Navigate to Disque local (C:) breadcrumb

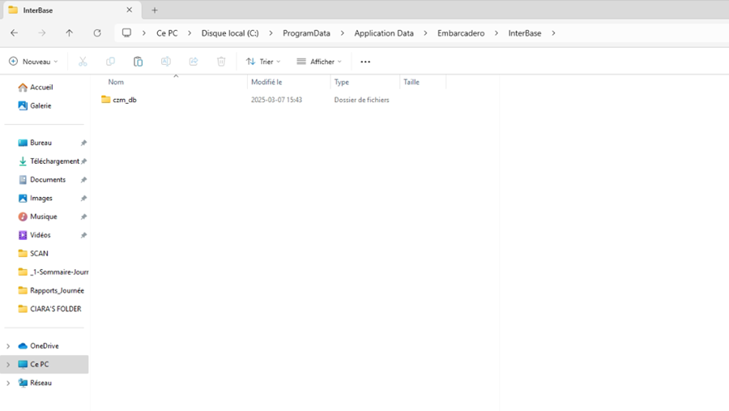pos(230,33)
